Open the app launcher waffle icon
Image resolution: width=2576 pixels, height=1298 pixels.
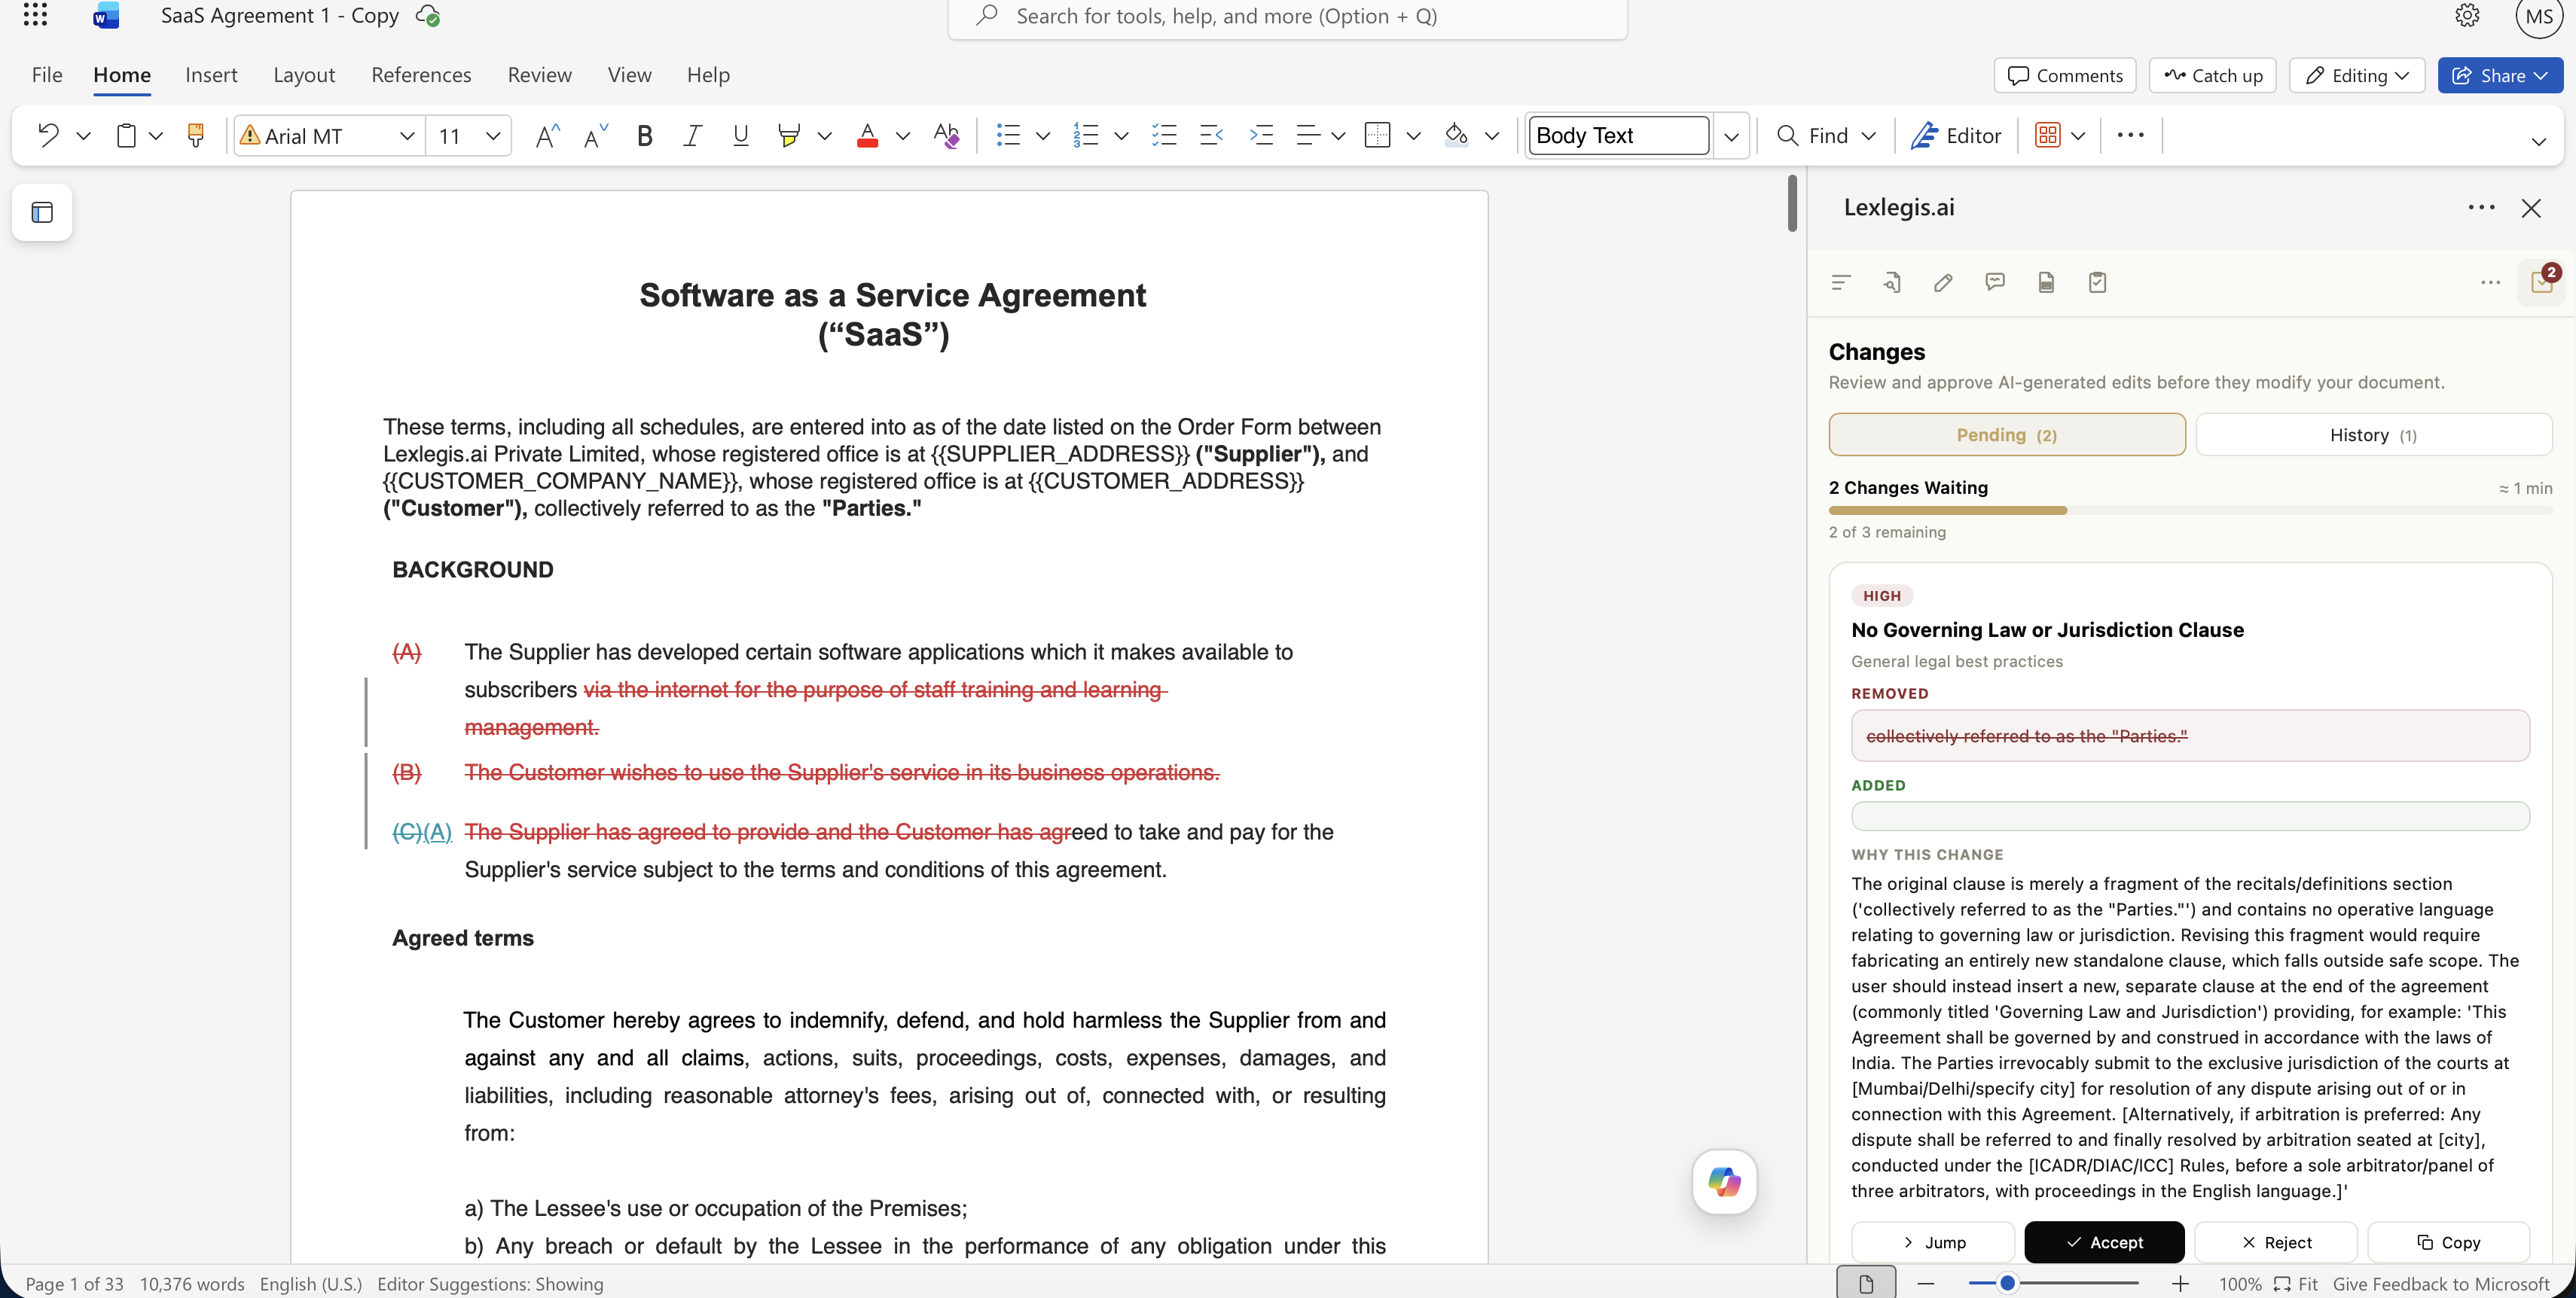[x=35, y=15]
